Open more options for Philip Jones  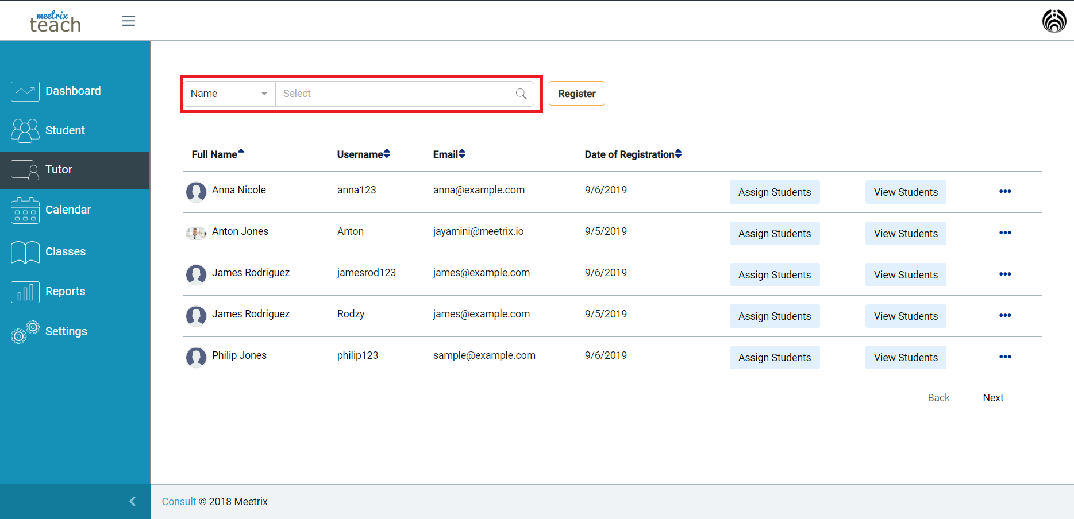click(x=1005, y=357)
